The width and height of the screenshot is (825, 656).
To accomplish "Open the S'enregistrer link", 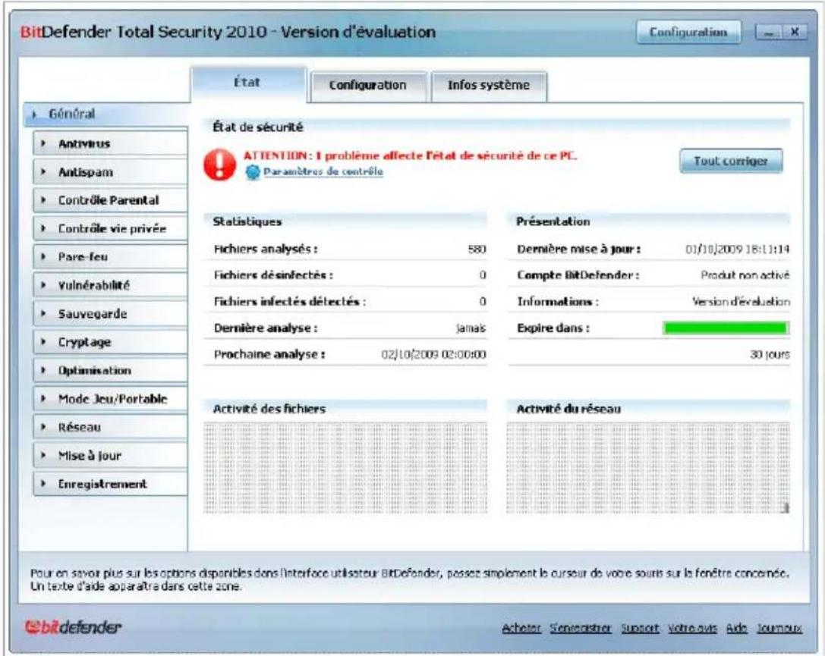I will point(581,628).
